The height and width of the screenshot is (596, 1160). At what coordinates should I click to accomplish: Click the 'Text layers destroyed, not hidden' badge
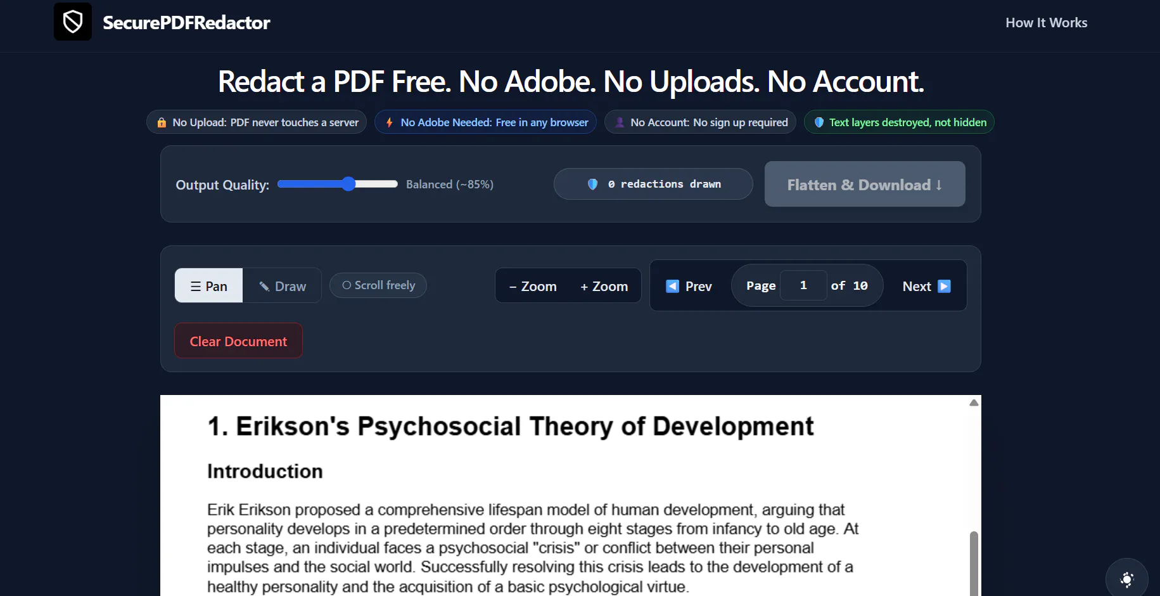[899, 122]
